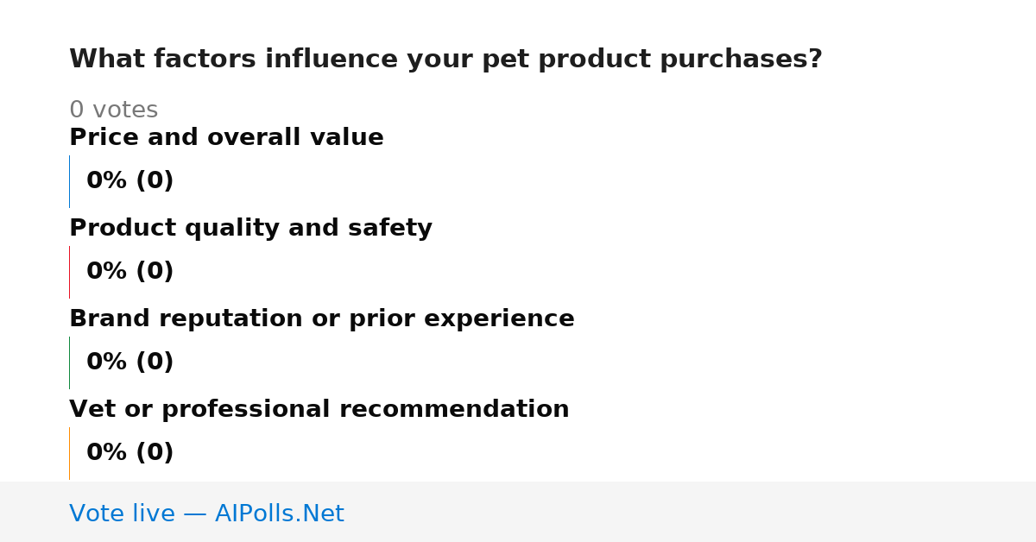Image resolution: width=1036 pixels, height=542 pixels.
Task: Click the 'AIPolls.Net' site name in footer
Action: click(x=279, y=514)
